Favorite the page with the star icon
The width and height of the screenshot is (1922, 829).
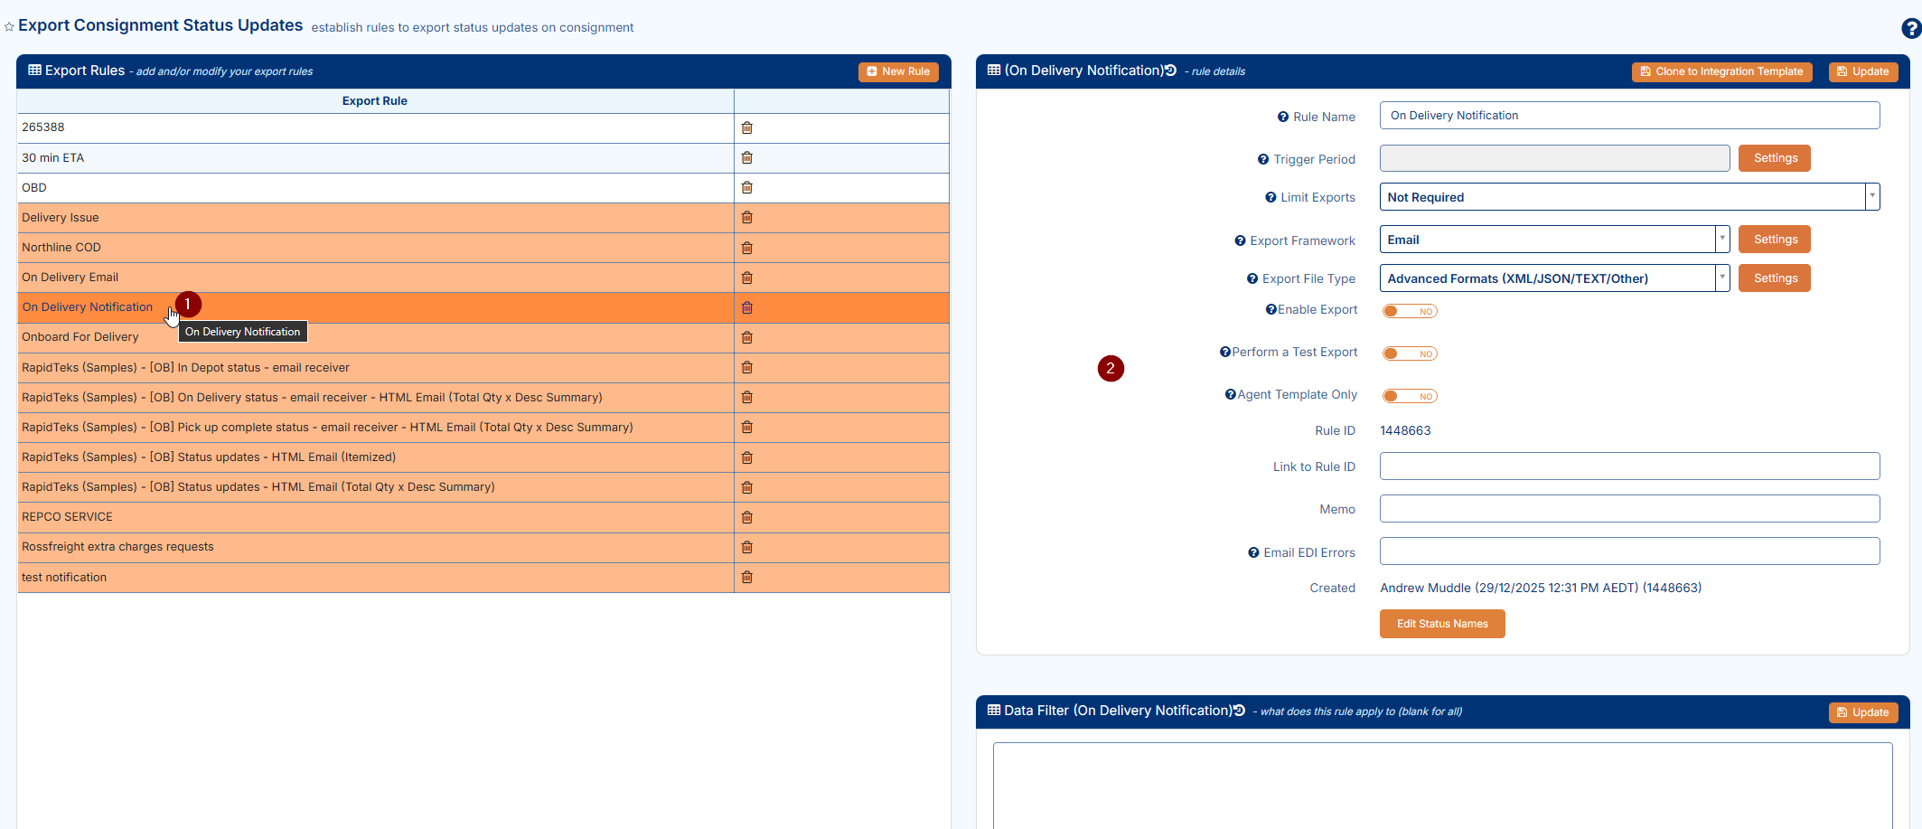click(x=9, y=27)
